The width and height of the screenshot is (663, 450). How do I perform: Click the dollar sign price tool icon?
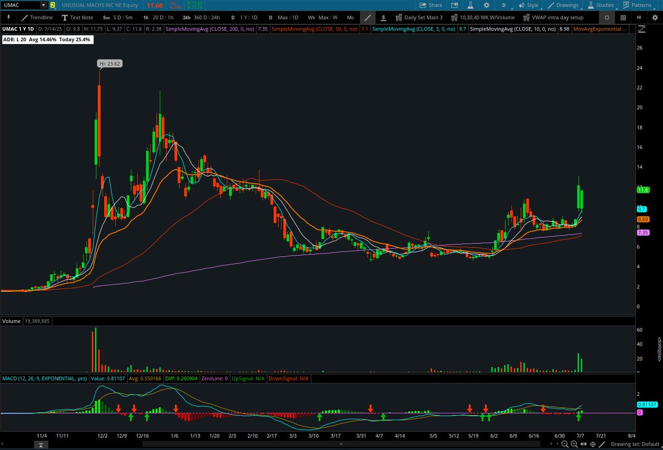pyautogui.click(x=383, y=18)
